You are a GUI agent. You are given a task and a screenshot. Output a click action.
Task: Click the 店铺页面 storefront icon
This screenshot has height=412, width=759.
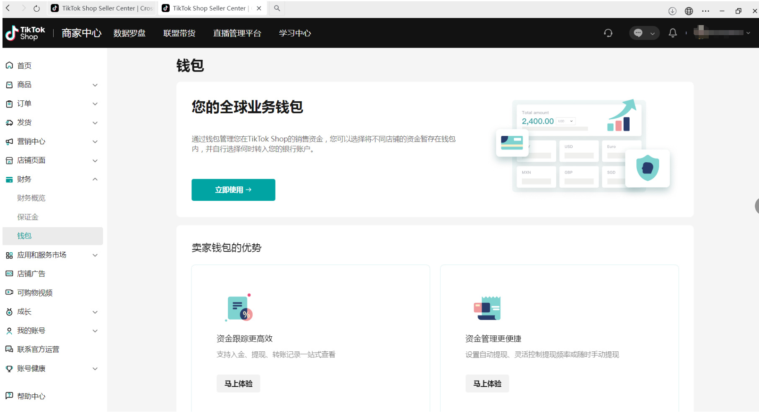click(9, 161)
